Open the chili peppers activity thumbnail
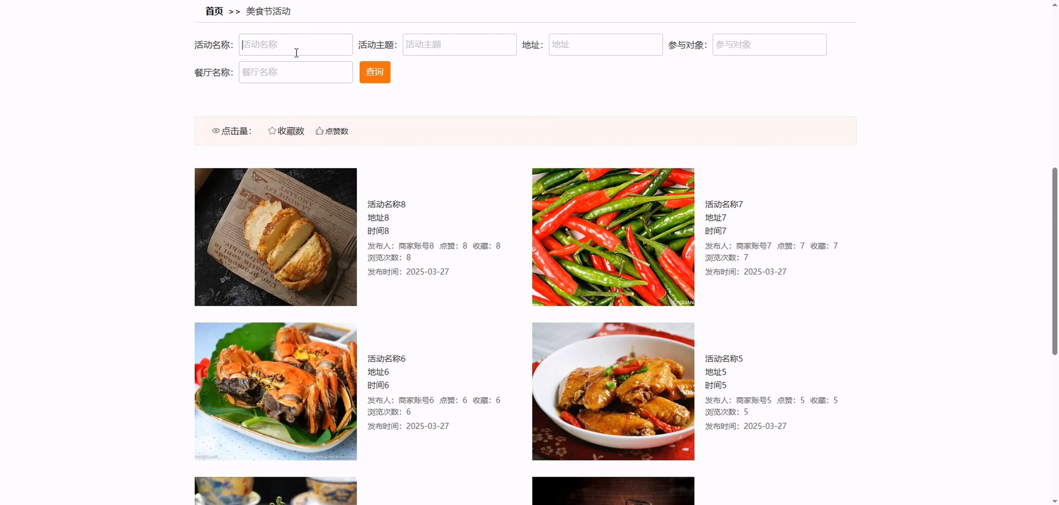 pos(613,237)
